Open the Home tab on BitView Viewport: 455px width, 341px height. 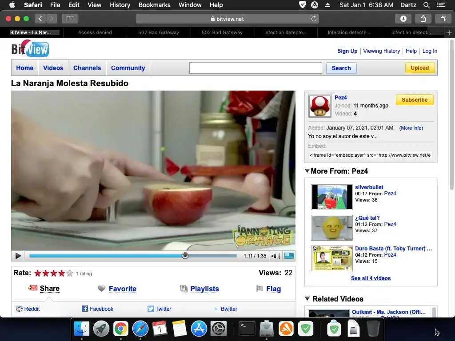(25, 68)
